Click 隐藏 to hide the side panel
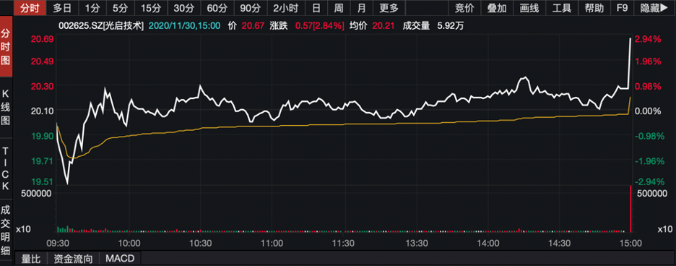This screenshot has height=266, width=676. pos(655,8)
